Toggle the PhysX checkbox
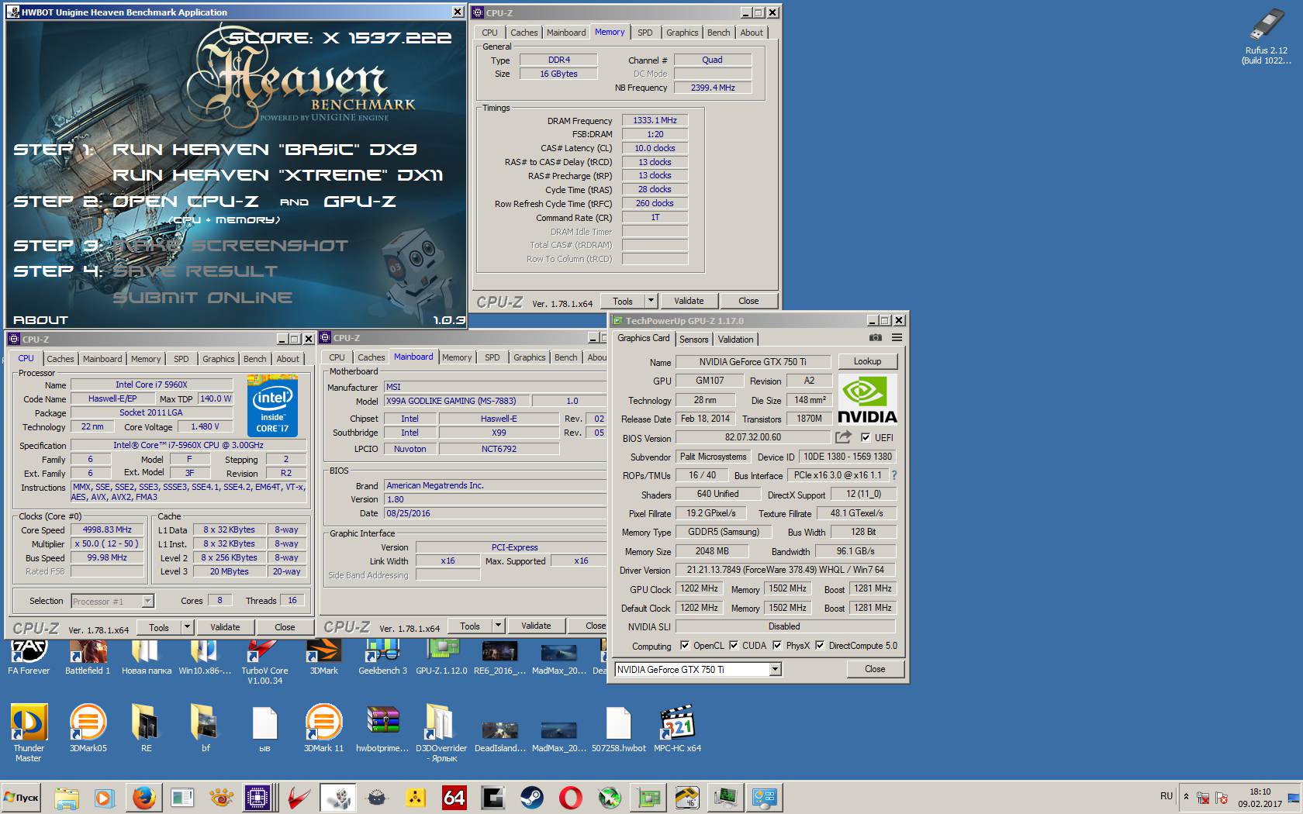 776,645
